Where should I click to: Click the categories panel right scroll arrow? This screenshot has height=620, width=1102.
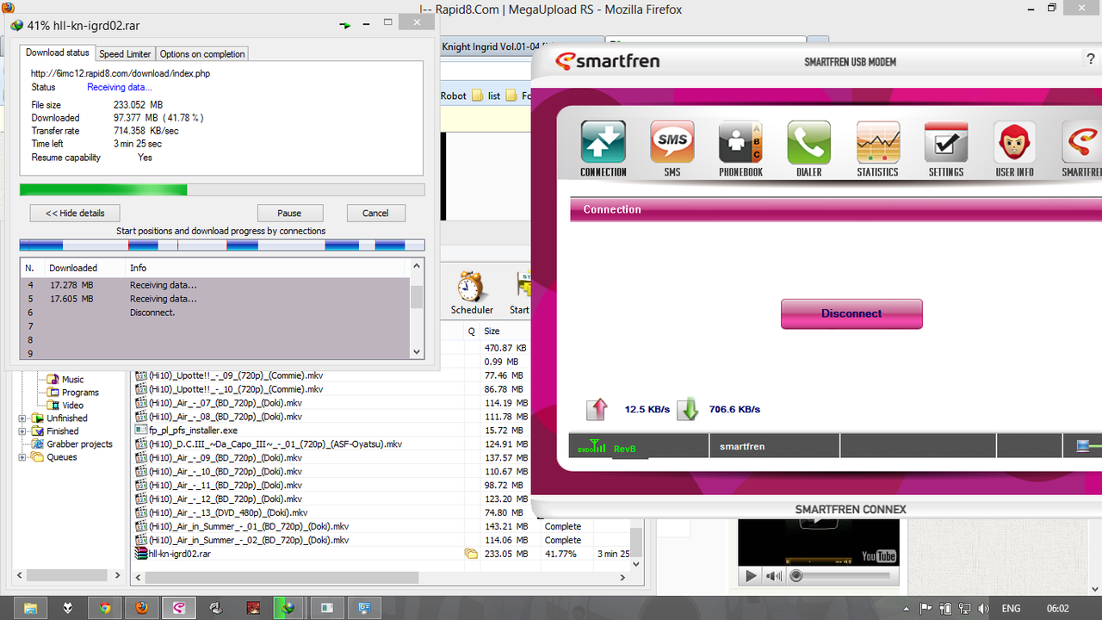118,575
